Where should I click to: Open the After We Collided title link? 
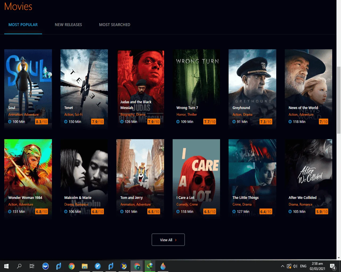point(302,198)
